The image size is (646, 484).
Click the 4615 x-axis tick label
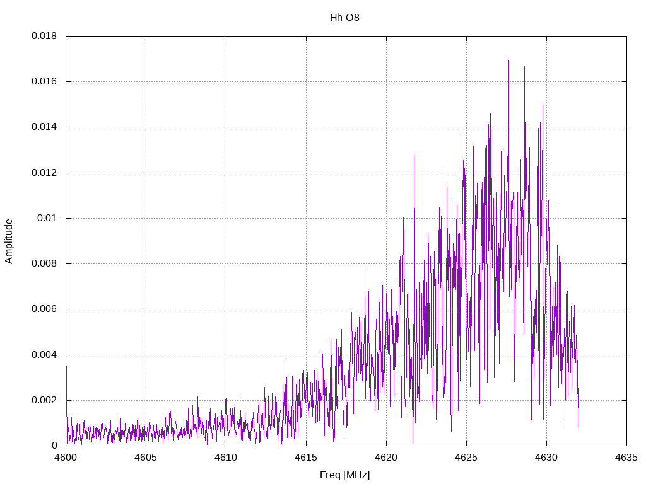[306, 458]
